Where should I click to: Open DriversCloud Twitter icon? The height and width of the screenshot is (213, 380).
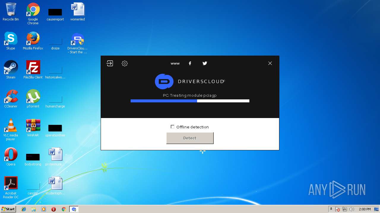click(205, 63)
